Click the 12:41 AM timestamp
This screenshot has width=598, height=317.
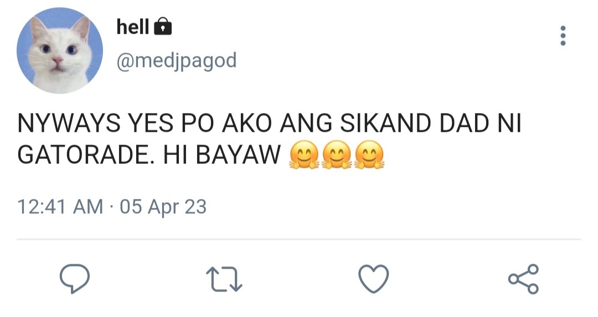coord(60,207)
